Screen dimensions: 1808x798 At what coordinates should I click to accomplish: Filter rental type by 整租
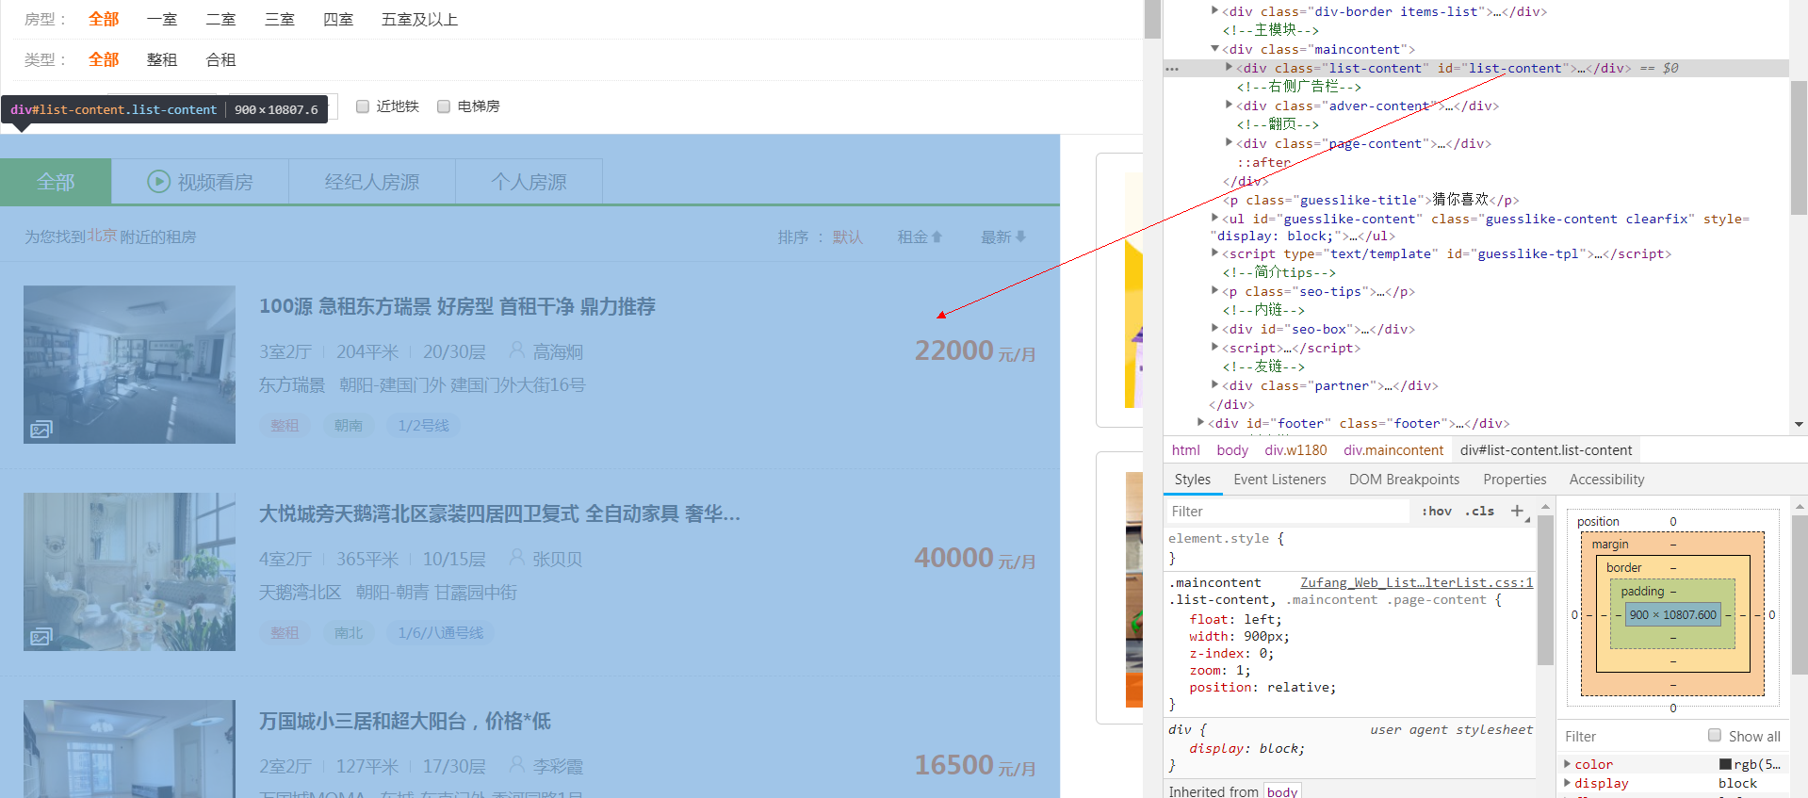(x=162, y=60)
